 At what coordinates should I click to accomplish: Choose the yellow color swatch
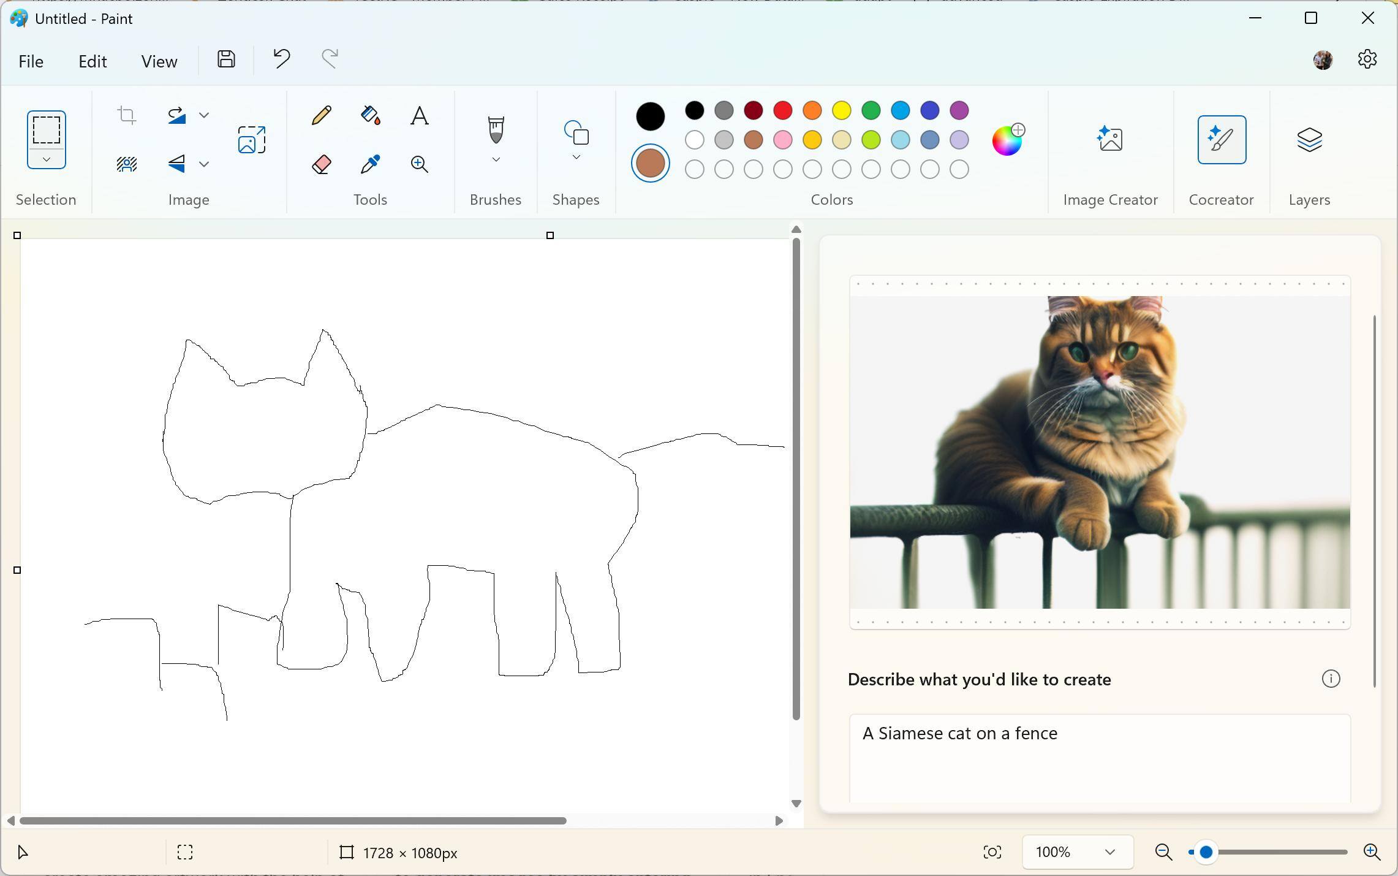click(x=841, y=110)
